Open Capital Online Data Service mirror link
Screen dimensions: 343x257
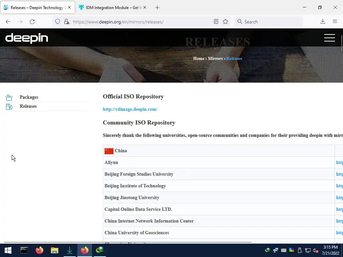click(x=340, y=209)
